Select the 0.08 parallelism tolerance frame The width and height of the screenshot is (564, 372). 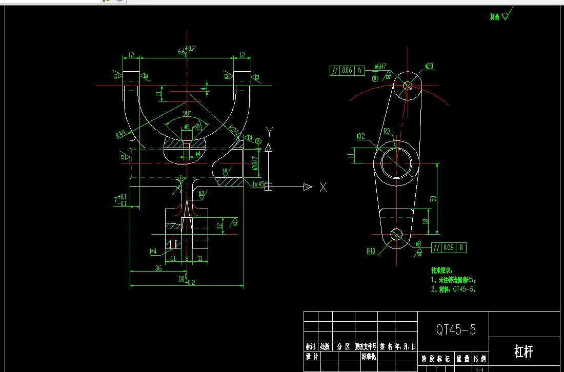[x=449, y=247]
